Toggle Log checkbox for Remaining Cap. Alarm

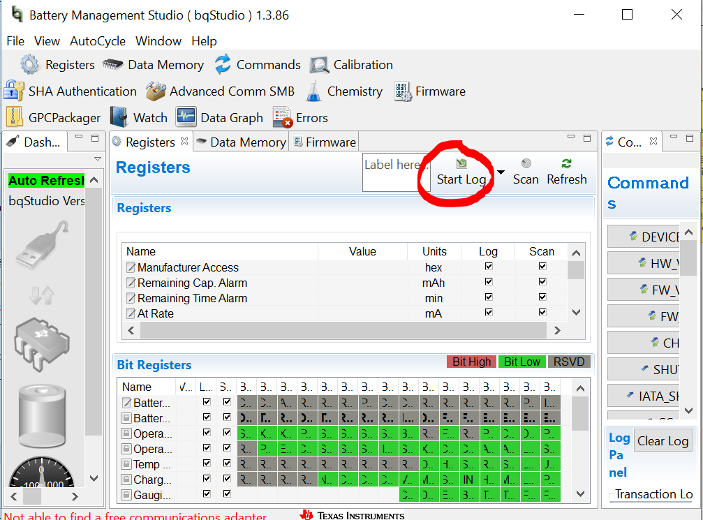tap(489, 281)
